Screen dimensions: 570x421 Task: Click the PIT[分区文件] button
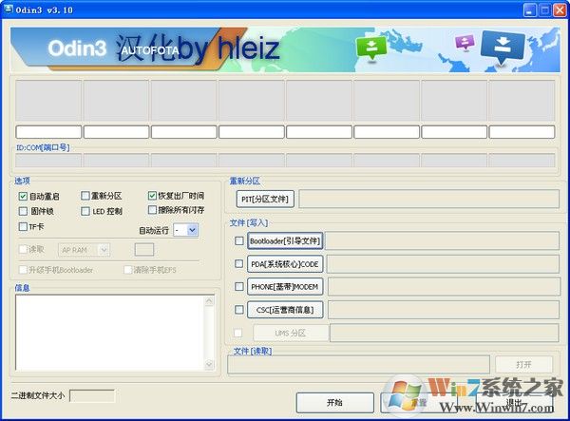[x=265, y=199]
